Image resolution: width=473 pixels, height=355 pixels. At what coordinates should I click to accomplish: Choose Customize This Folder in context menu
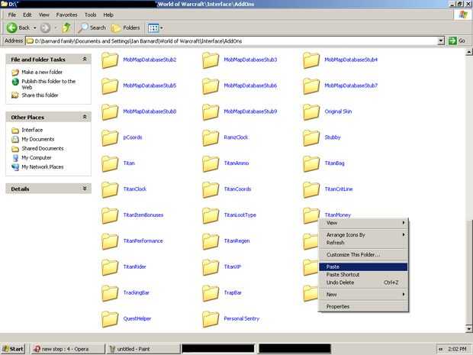point(363,255)
